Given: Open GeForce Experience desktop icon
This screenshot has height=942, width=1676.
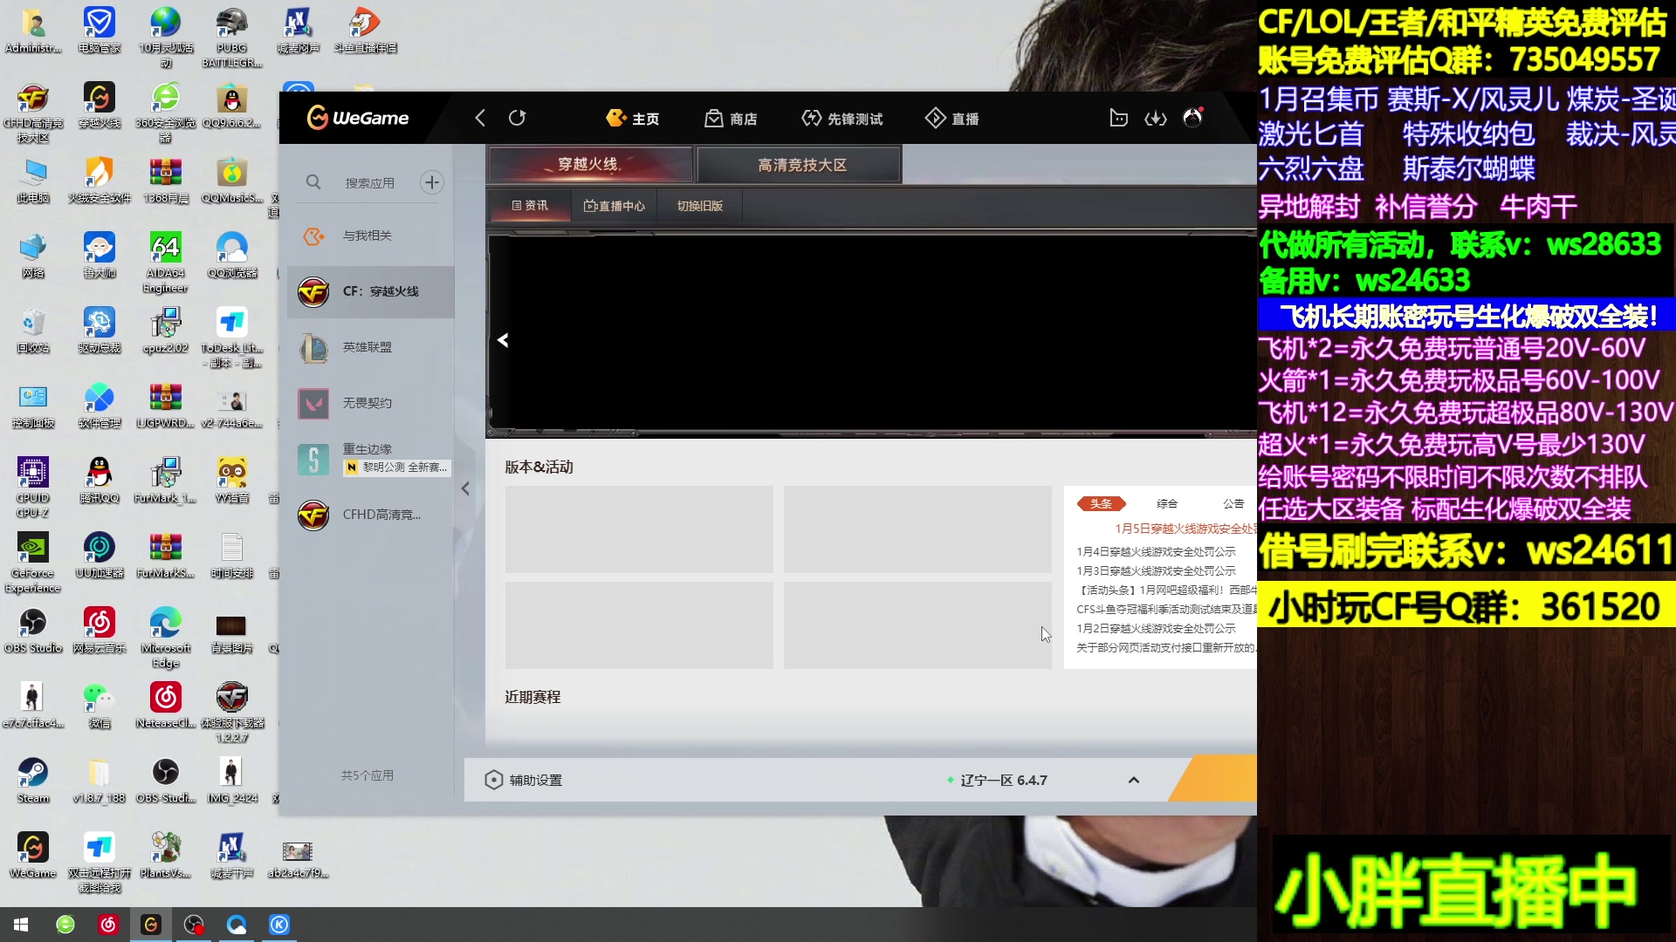Looking at the screenshot, I should tap(33, 563).
